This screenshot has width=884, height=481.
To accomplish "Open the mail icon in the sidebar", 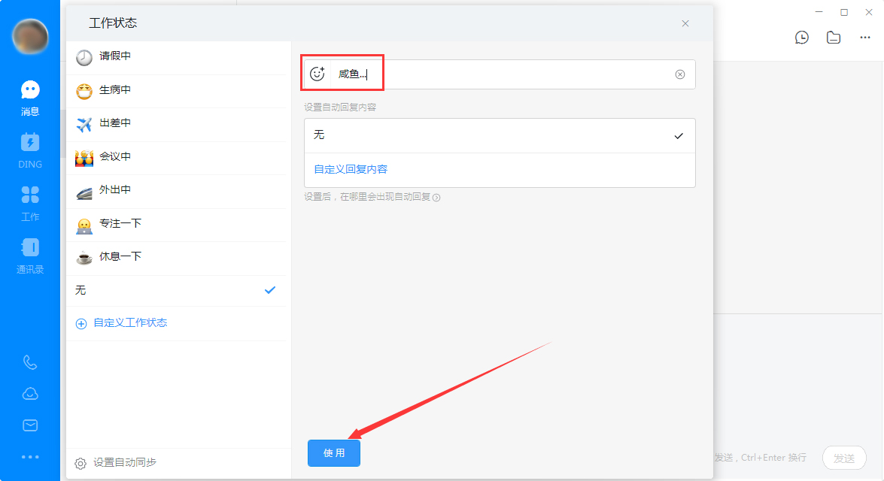I will [29, 425].
